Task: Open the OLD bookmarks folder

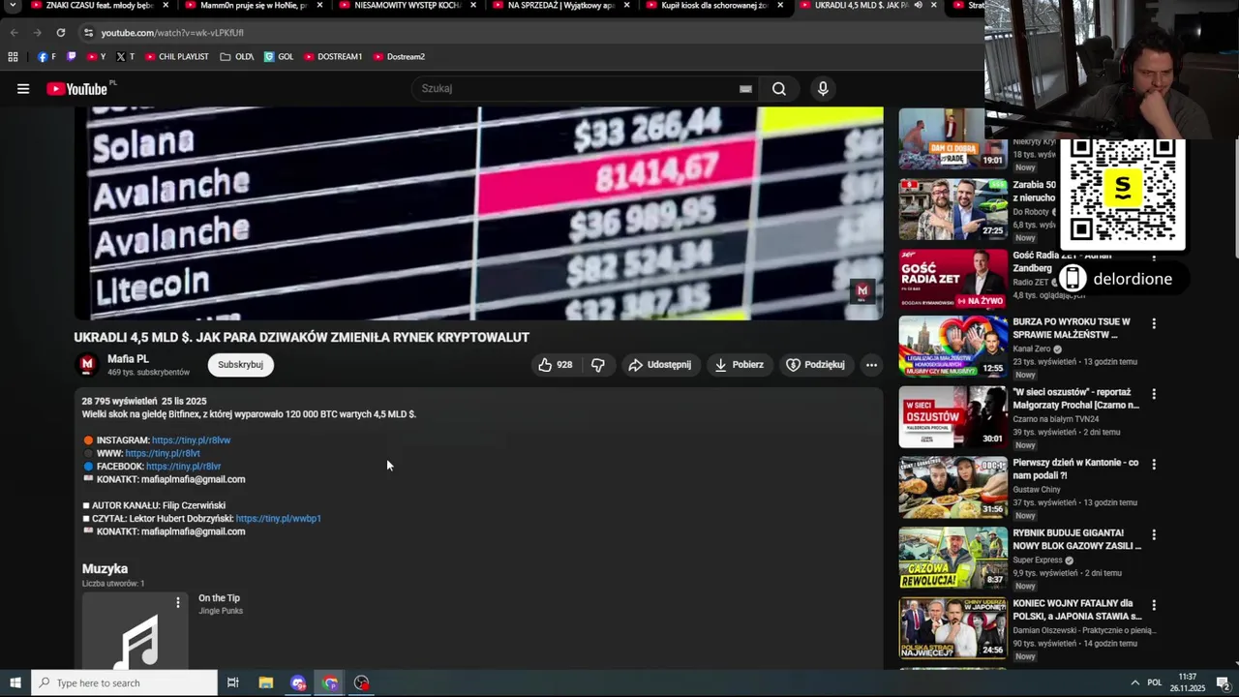Action: pyautogui.click(x=236, y=57)
